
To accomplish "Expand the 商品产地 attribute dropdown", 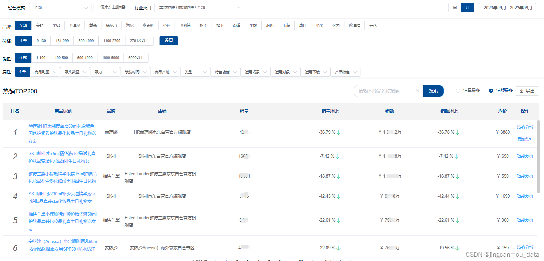I will [165, 72].
